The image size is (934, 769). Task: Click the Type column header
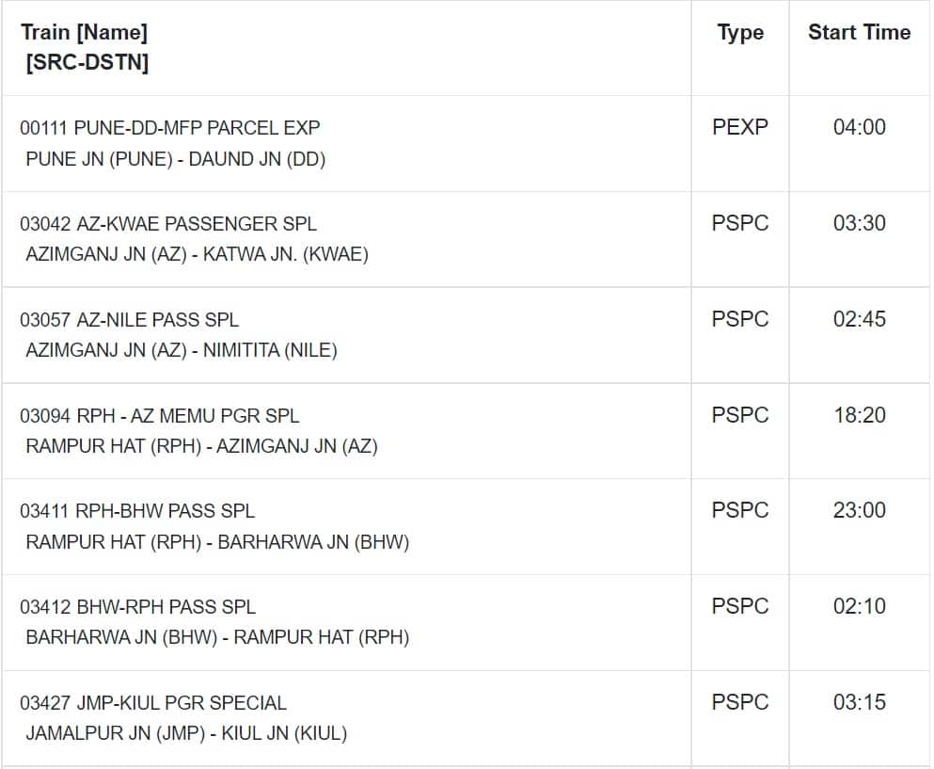click(x=740, y=33)
